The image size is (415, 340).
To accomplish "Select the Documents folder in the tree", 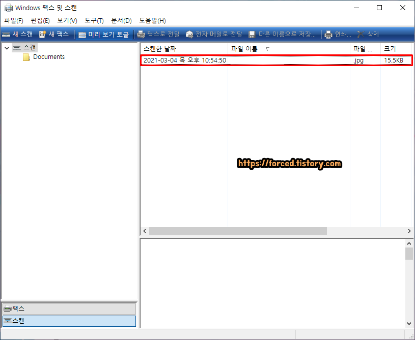I will (x=49, y=57).
